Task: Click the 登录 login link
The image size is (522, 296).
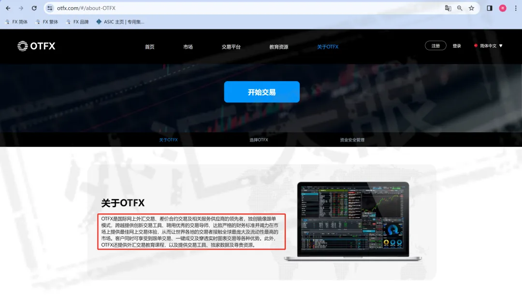Action: coord(457,46)
